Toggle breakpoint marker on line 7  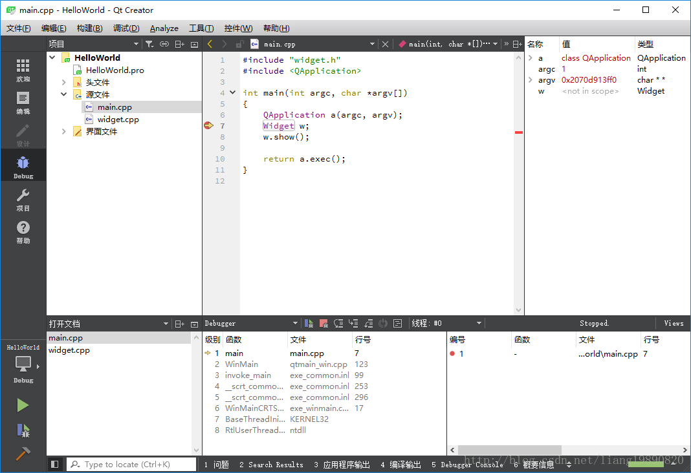click(x=208, y=126)
